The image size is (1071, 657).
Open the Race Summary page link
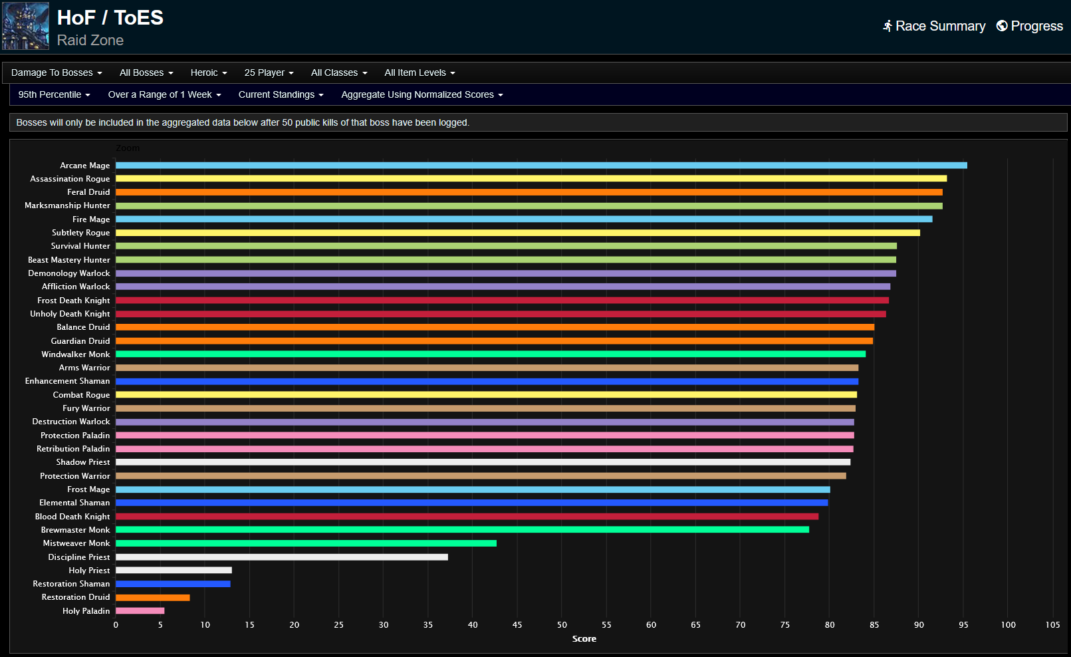[x=940, y=26]
